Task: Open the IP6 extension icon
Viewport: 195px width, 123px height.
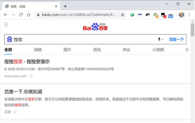Action: [170, 15]
